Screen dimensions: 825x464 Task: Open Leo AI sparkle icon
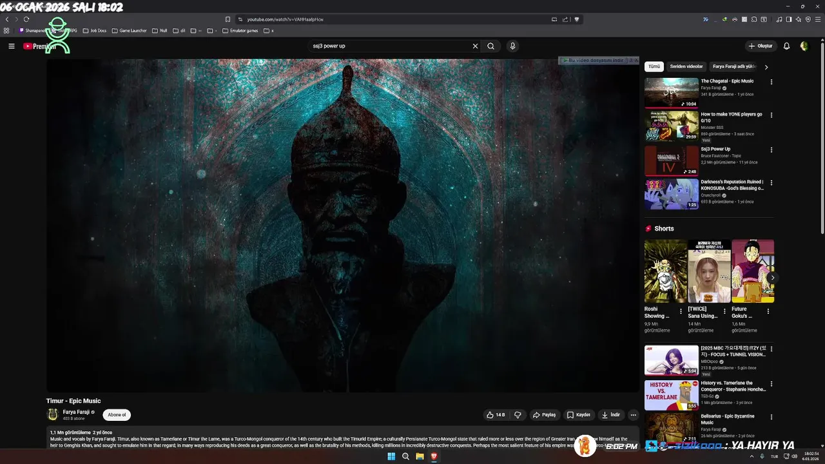click(x=799, y=19)
